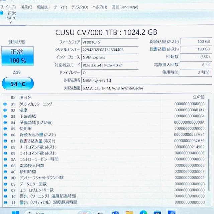Select the raw value 0000000214502
Viewport: 214px width, 214px height.
[190, 147]
